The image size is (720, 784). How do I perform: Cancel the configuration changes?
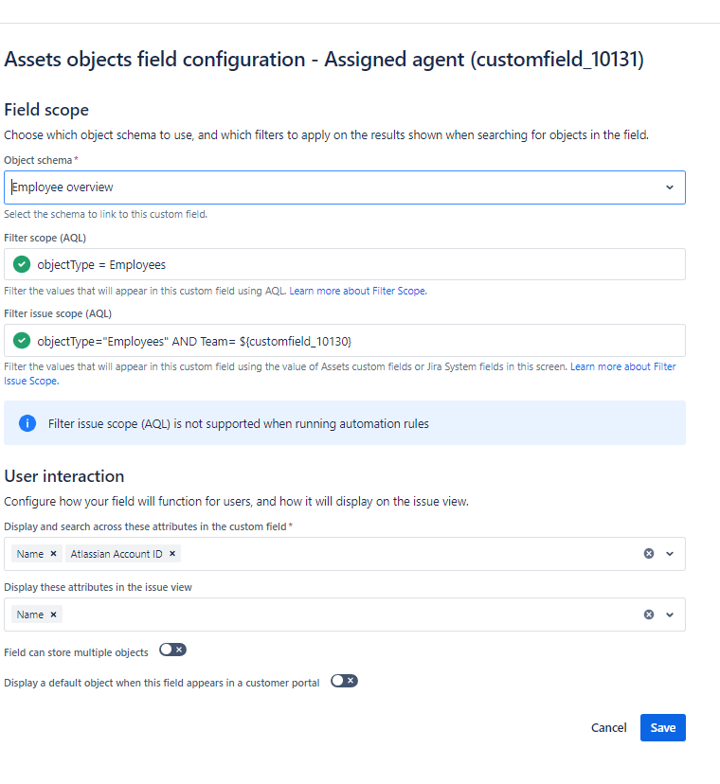click(608, 727)
